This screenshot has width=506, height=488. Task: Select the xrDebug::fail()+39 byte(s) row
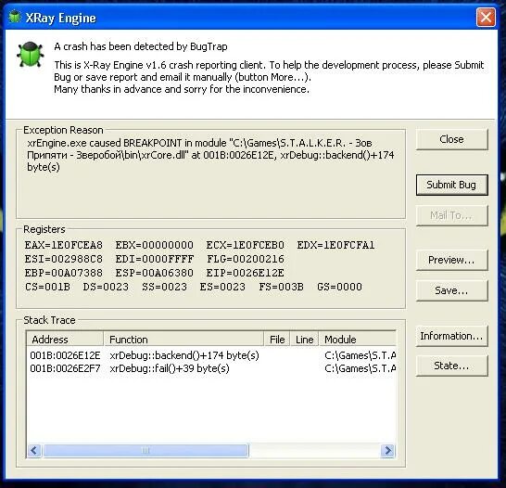[x=211, y=368]
